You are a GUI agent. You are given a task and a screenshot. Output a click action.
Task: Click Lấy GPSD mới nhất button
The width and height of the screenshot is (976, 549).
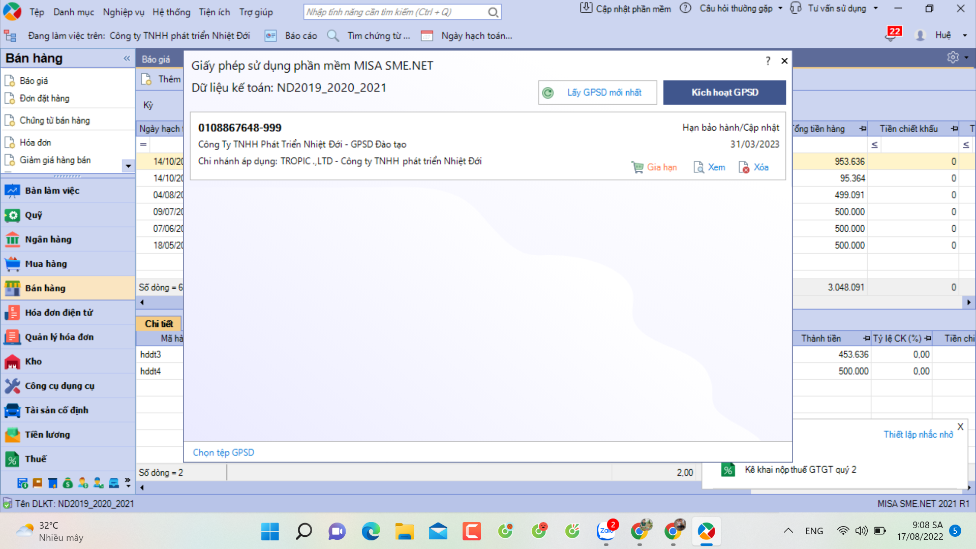[597, 93]
